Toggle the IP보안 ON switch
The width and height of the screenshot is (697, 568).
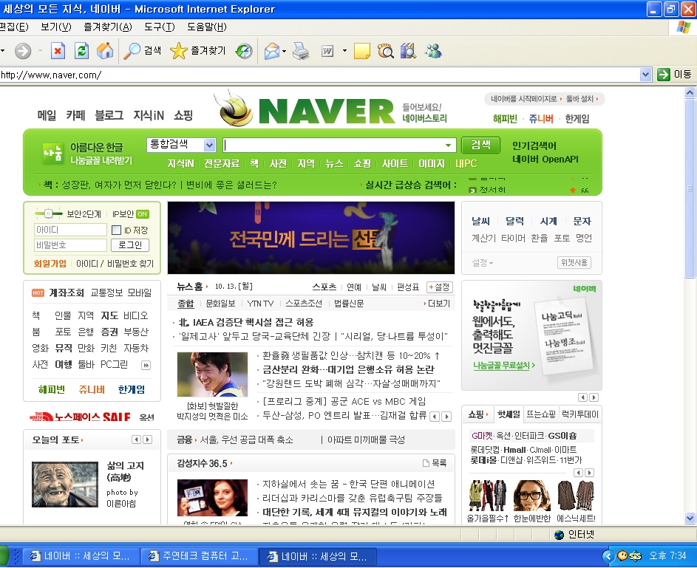click(x=142, y=214)
